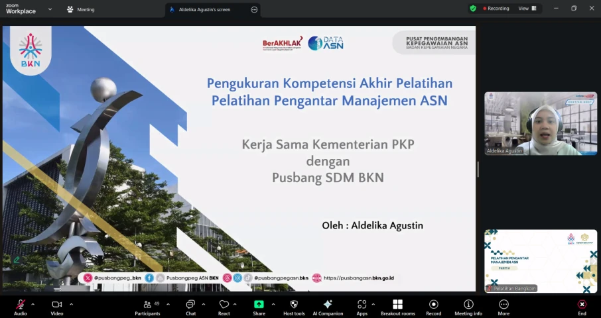Click 'Oleh : Aldelika Agustin' text
Viewport: 601px width, 318px height.
tap(373, 225)
